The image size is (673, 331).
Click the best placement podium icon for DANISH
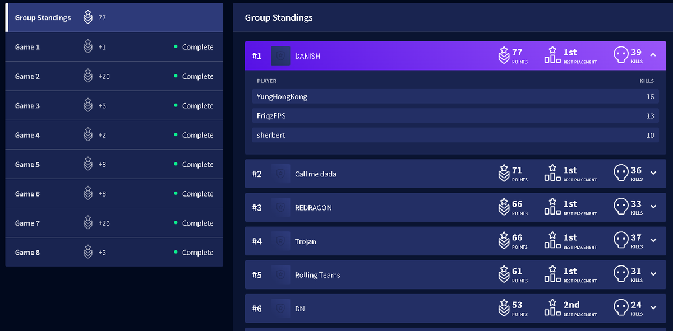(x=552, y=55)
